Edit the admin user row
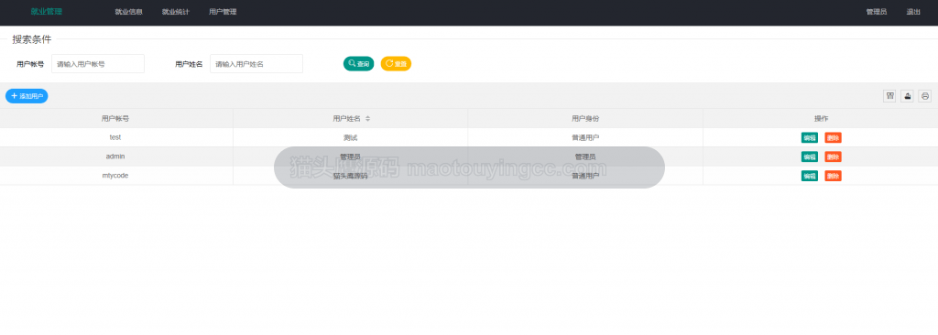Viewport: 938px width, 335px height. pyautogui.click(x=810, y=157)
